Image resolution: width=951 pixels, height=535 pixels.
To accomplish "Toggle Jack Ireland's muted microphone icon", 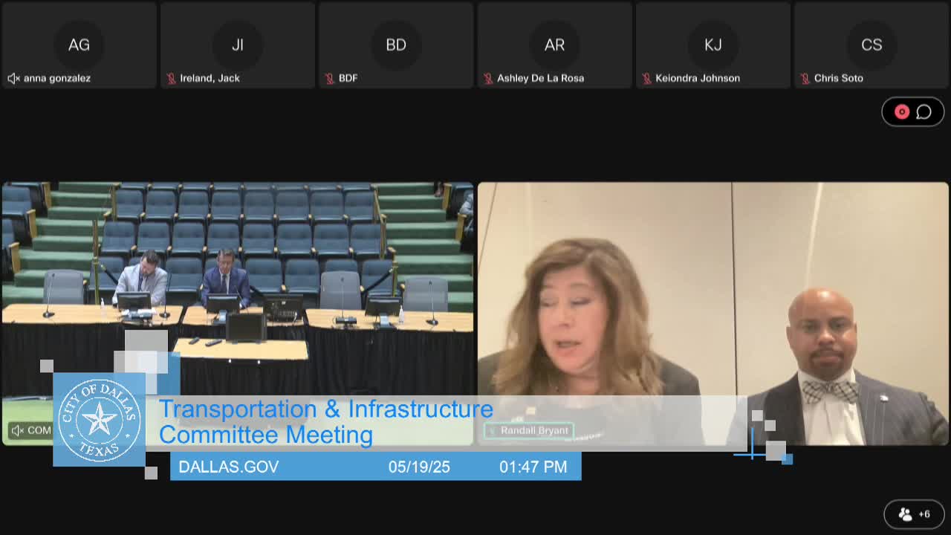I will tap(171, 78).
